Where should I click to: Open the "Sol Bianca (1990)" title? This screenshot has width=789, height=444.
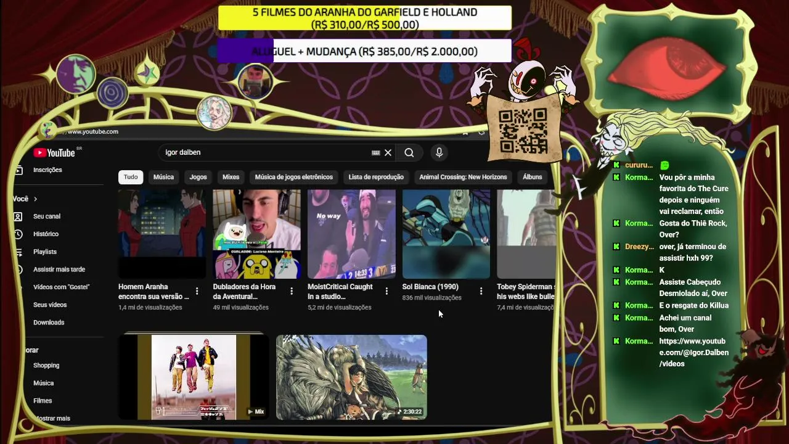[430, 287]
